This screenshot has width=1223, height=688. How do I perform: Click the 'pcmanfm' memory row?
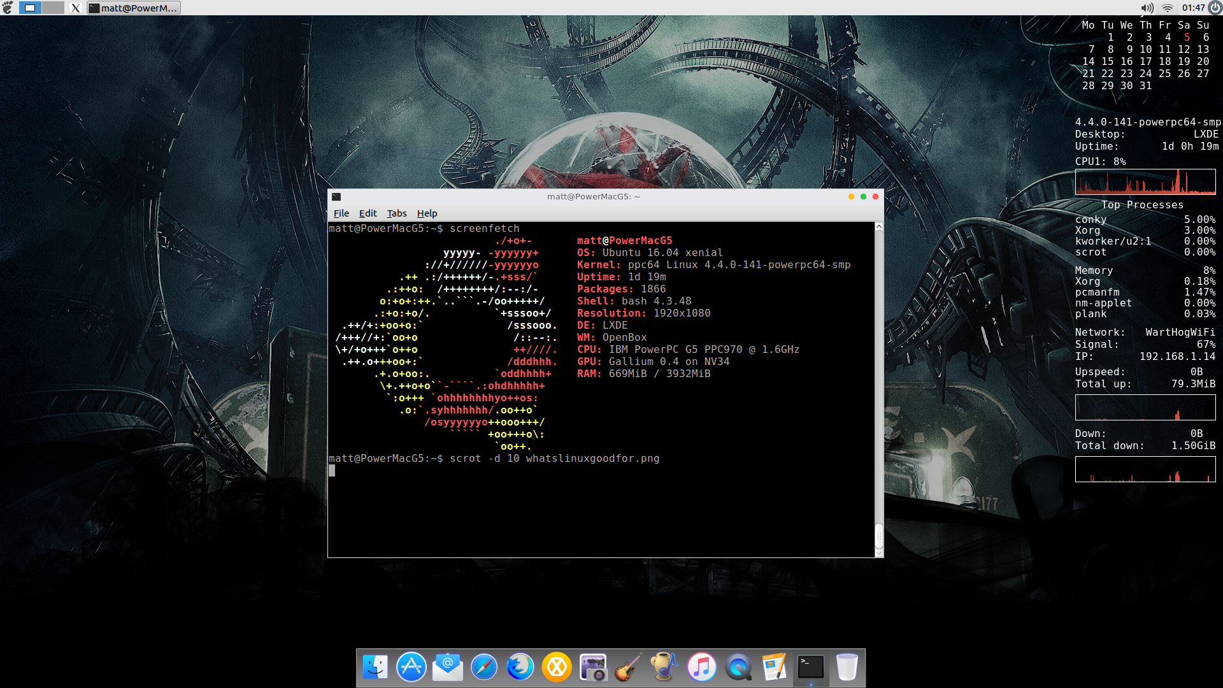[1145, 292]
